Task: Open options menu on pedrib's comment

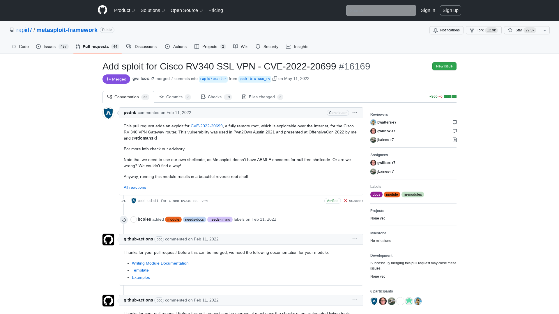Action: point(355,113)
